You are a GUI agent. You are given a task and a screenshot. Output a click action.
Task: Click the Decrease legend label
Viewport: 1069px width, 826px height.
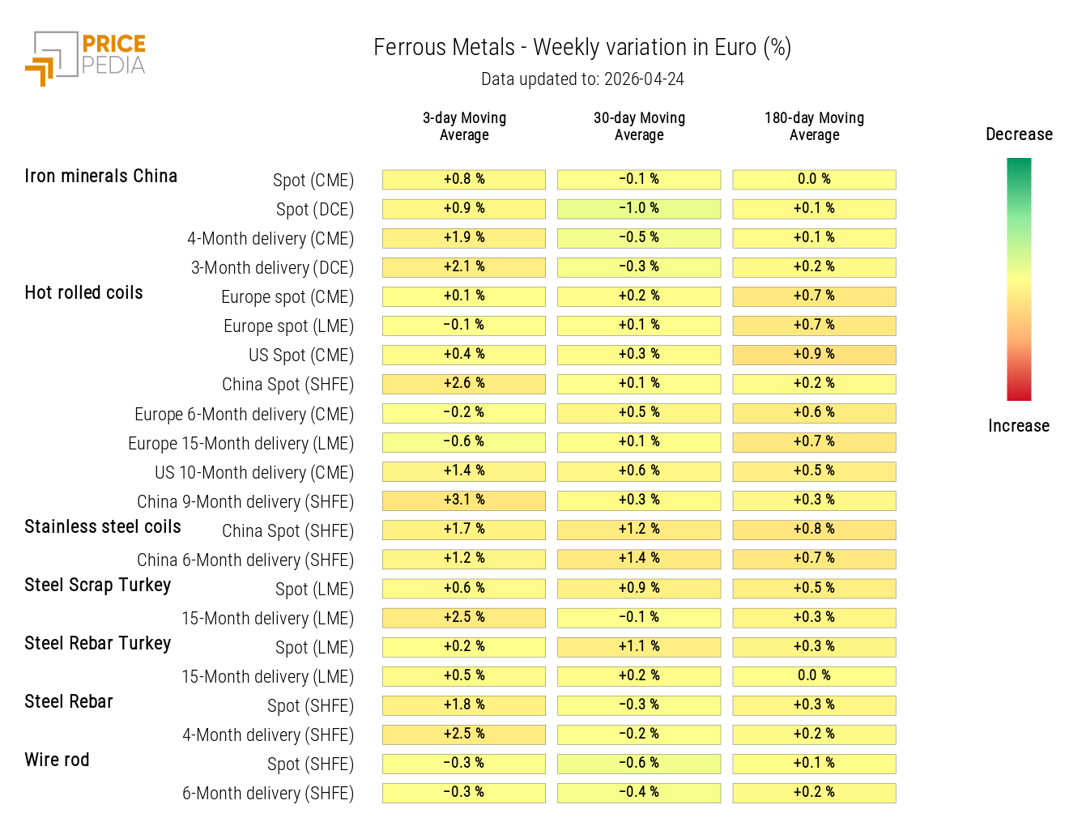click(x=1019, y=134)
